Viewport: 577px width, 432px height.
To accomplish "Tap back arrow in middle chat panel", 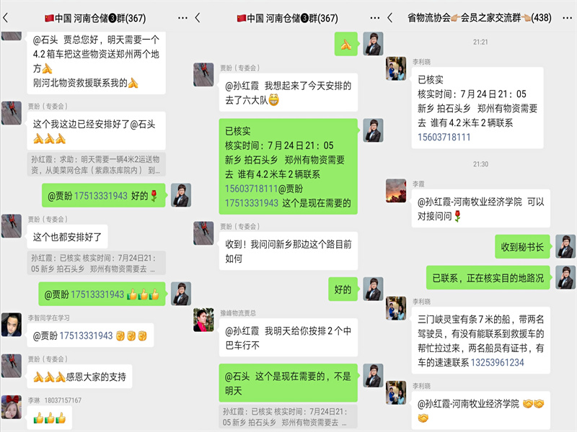I will point(198,17).
